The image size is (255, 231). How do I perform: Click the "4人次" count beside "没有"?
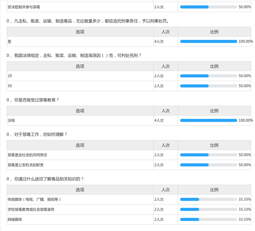[x=159, y=120]
